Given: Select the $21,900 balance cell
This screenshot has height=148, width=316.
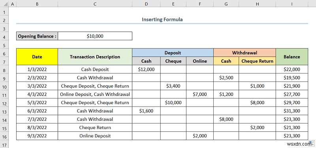Looking at the screenshot, I should (x=292, y=86).
